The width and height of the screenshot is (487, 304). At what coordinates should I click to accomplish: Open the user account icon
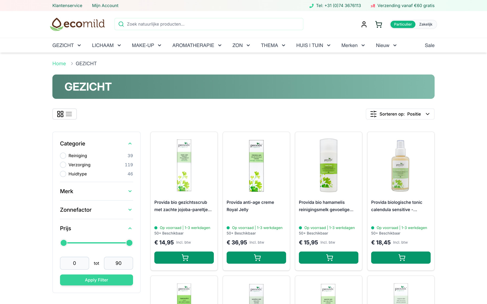tap(364, 24)
